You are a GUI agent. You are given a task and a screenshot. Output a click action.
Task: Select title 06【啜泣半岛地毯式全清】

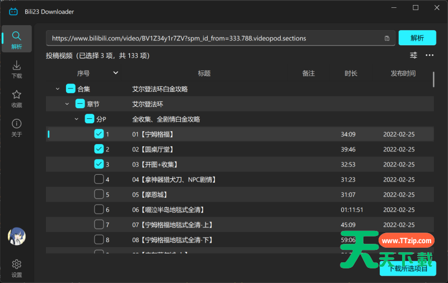click(x=169, y=210)
